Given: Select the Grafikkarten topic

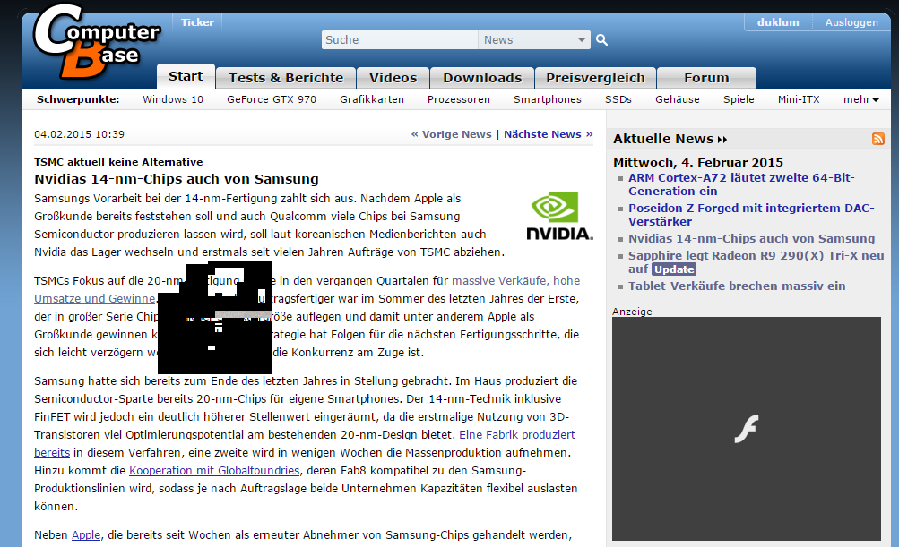Looking at the screenshot, I should pos(372,99).
